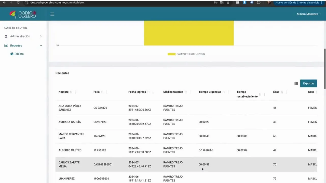Click the page vertical scrollbar

pyautogui.click(x=325, y=69)
